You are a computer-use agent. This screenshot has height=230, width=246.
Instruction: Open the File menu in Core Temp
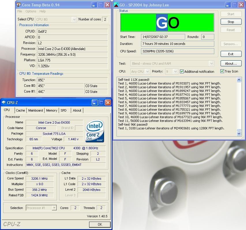coord(20,11)
